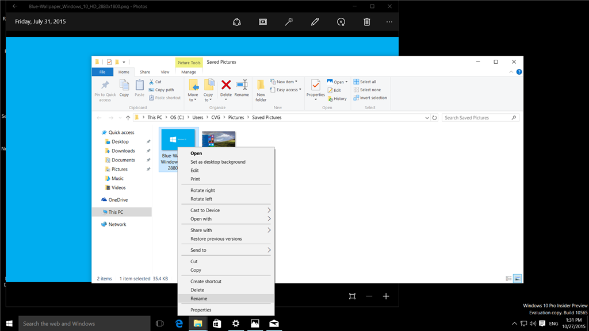Click the New folder ribbon icon
Viewport: 589px width, 331px height.
pyautogui.click(x=261, y=86)
